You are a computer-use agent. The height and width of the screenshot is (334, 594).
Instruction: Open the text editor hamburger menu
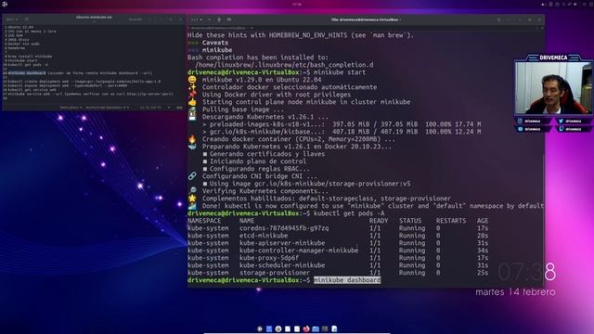149,19
